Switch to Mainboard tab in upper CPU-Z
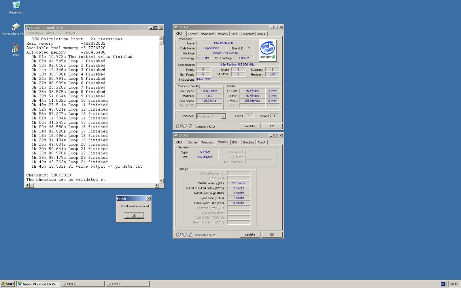 (x=207, y=34)
